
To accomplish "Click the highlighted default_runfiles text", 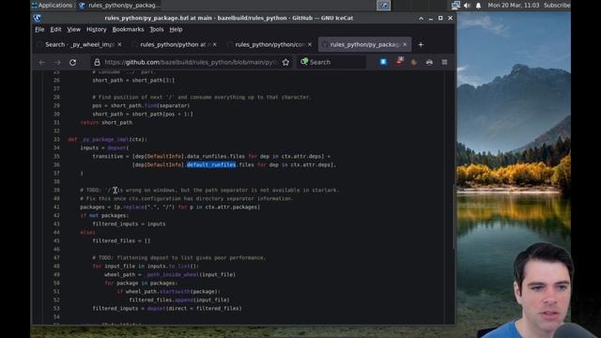I will click(211, 165).
